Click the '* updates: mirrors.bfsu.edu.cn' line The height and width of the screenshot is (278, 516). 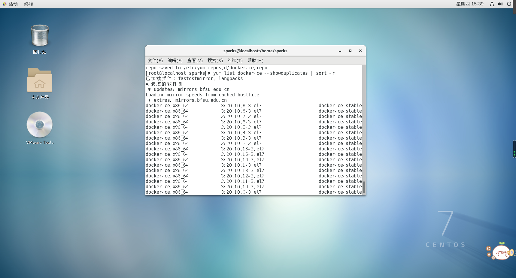pyautogui.click(x=189, y=89)
